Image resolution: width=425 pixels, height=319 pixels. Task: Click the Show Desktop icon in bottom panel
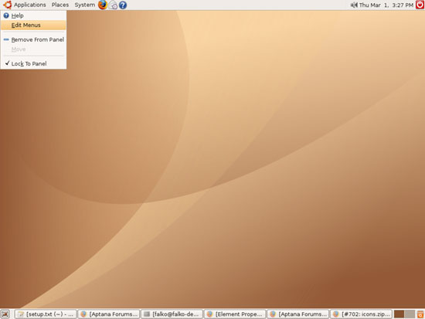click(5, 314)
